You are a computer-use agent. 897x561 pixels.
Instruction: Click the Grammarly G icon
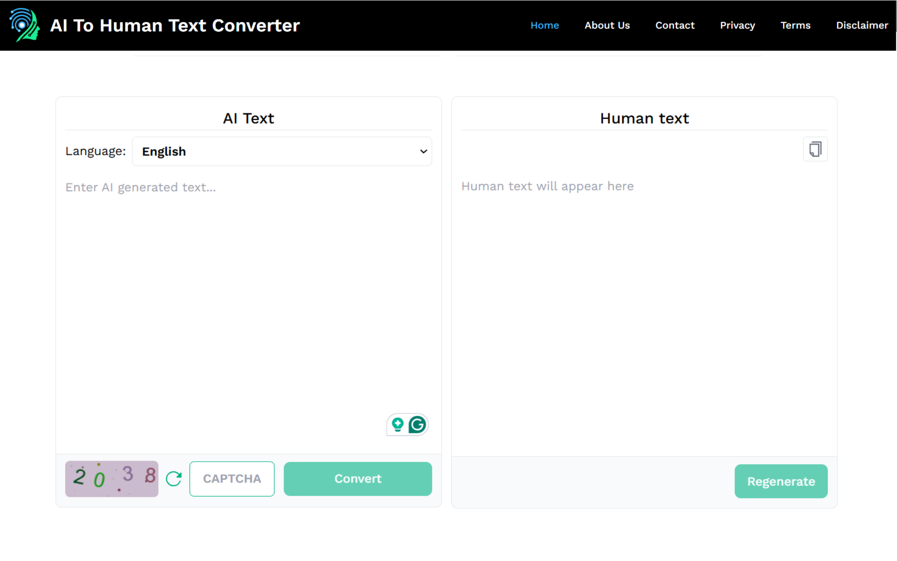[417, 425]
